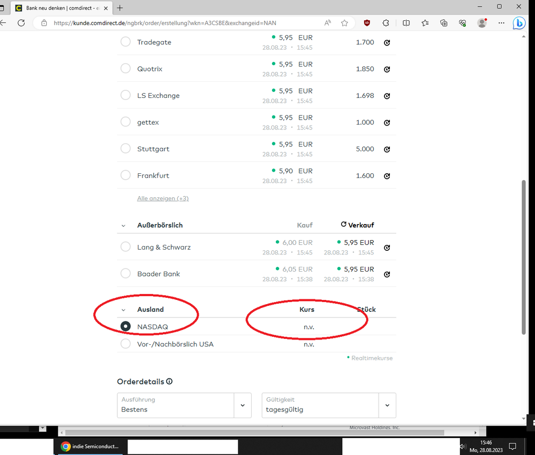Go back using the browser back arrow
This screenshot has width=535, height=455.
3,23
